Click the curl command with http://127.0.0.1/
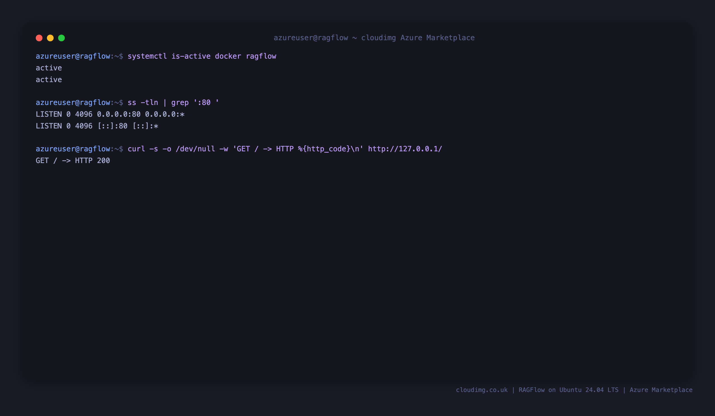Image resolution: width=715 pixels, height=416 pixels. pyautogui.click(x=285, y=149)
